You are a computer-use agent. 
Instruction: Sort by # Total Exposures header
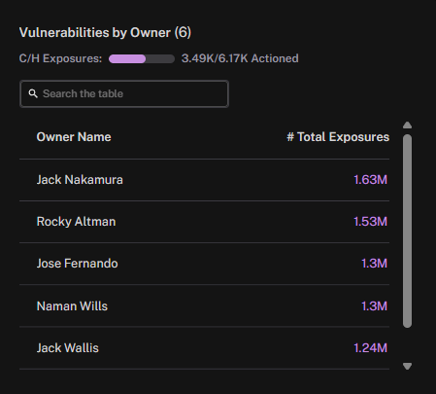(x=338, y=137)
